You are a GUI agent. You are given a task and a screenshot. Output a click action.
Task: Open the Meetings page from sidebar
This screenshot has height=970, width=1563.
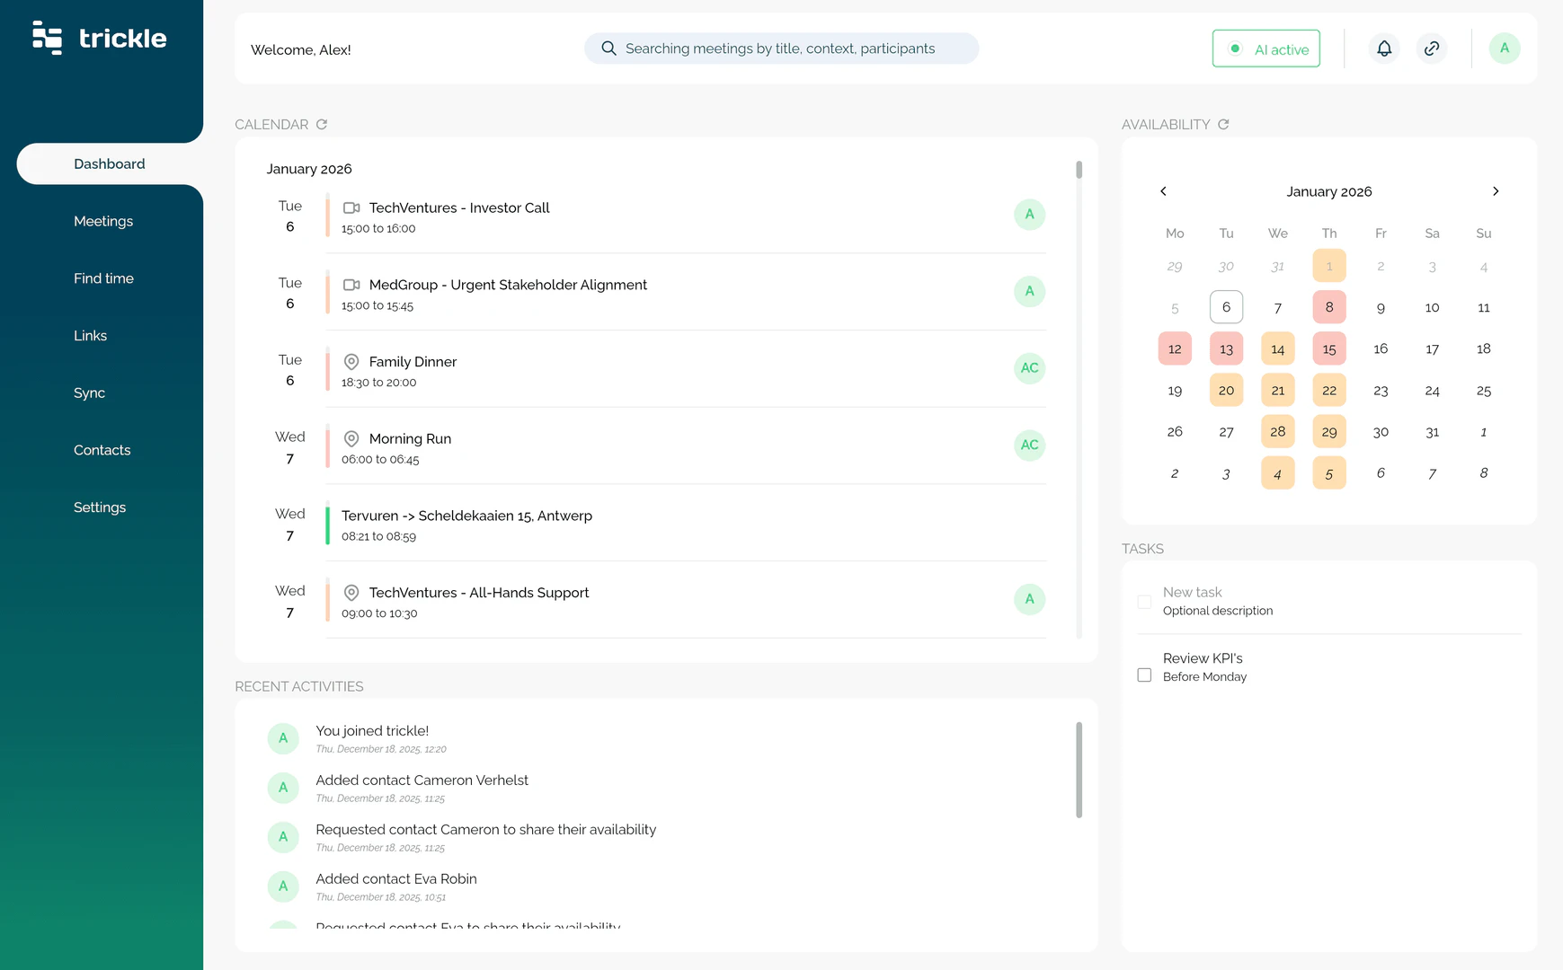click(x=103, y=221)
